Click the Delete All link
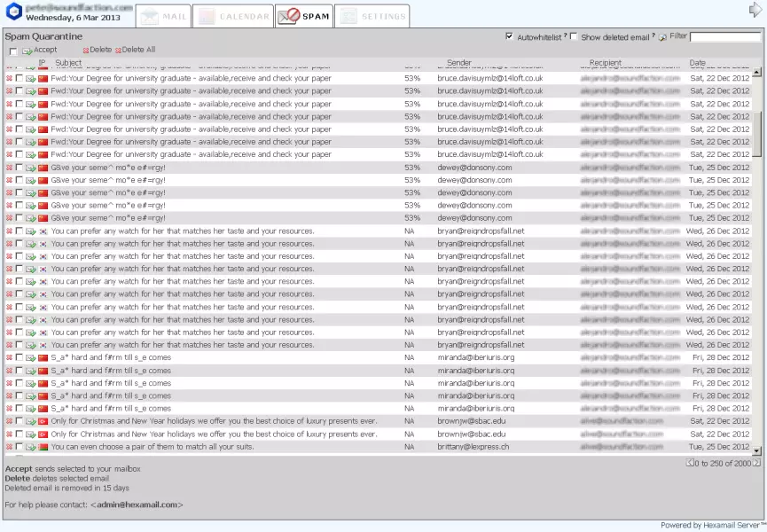Image resolution: width=767 pixels, height=532 pixels. 137,50
